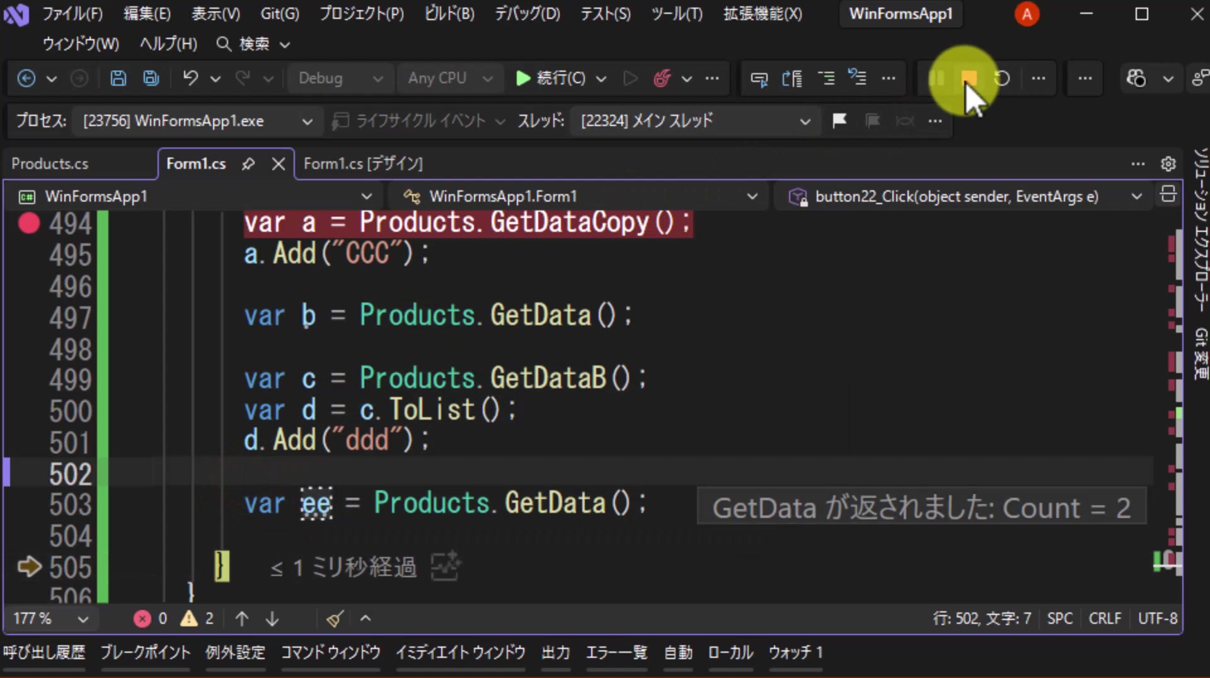
Task: Click the Pause (break all) icon
Action: click(x=936, y=78)
